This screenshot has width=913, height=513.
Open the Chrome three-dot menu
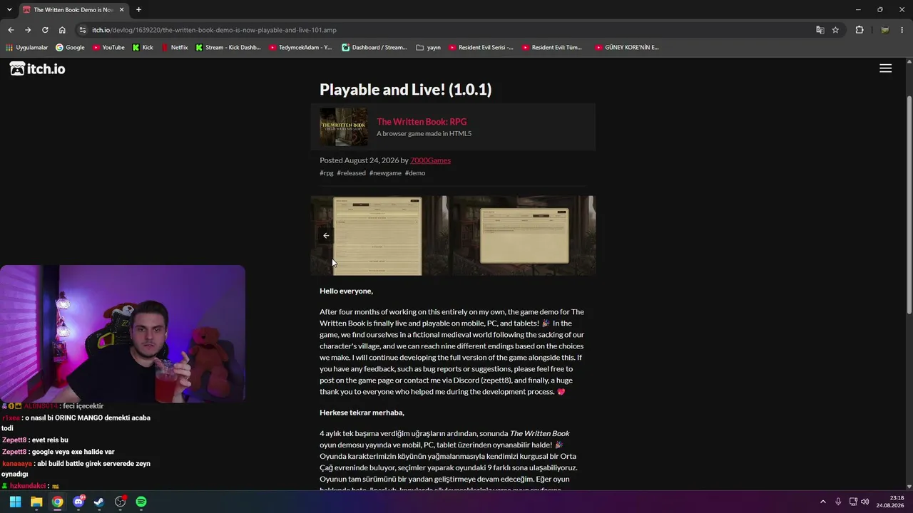pyautogui.click(x=903, y=30)
